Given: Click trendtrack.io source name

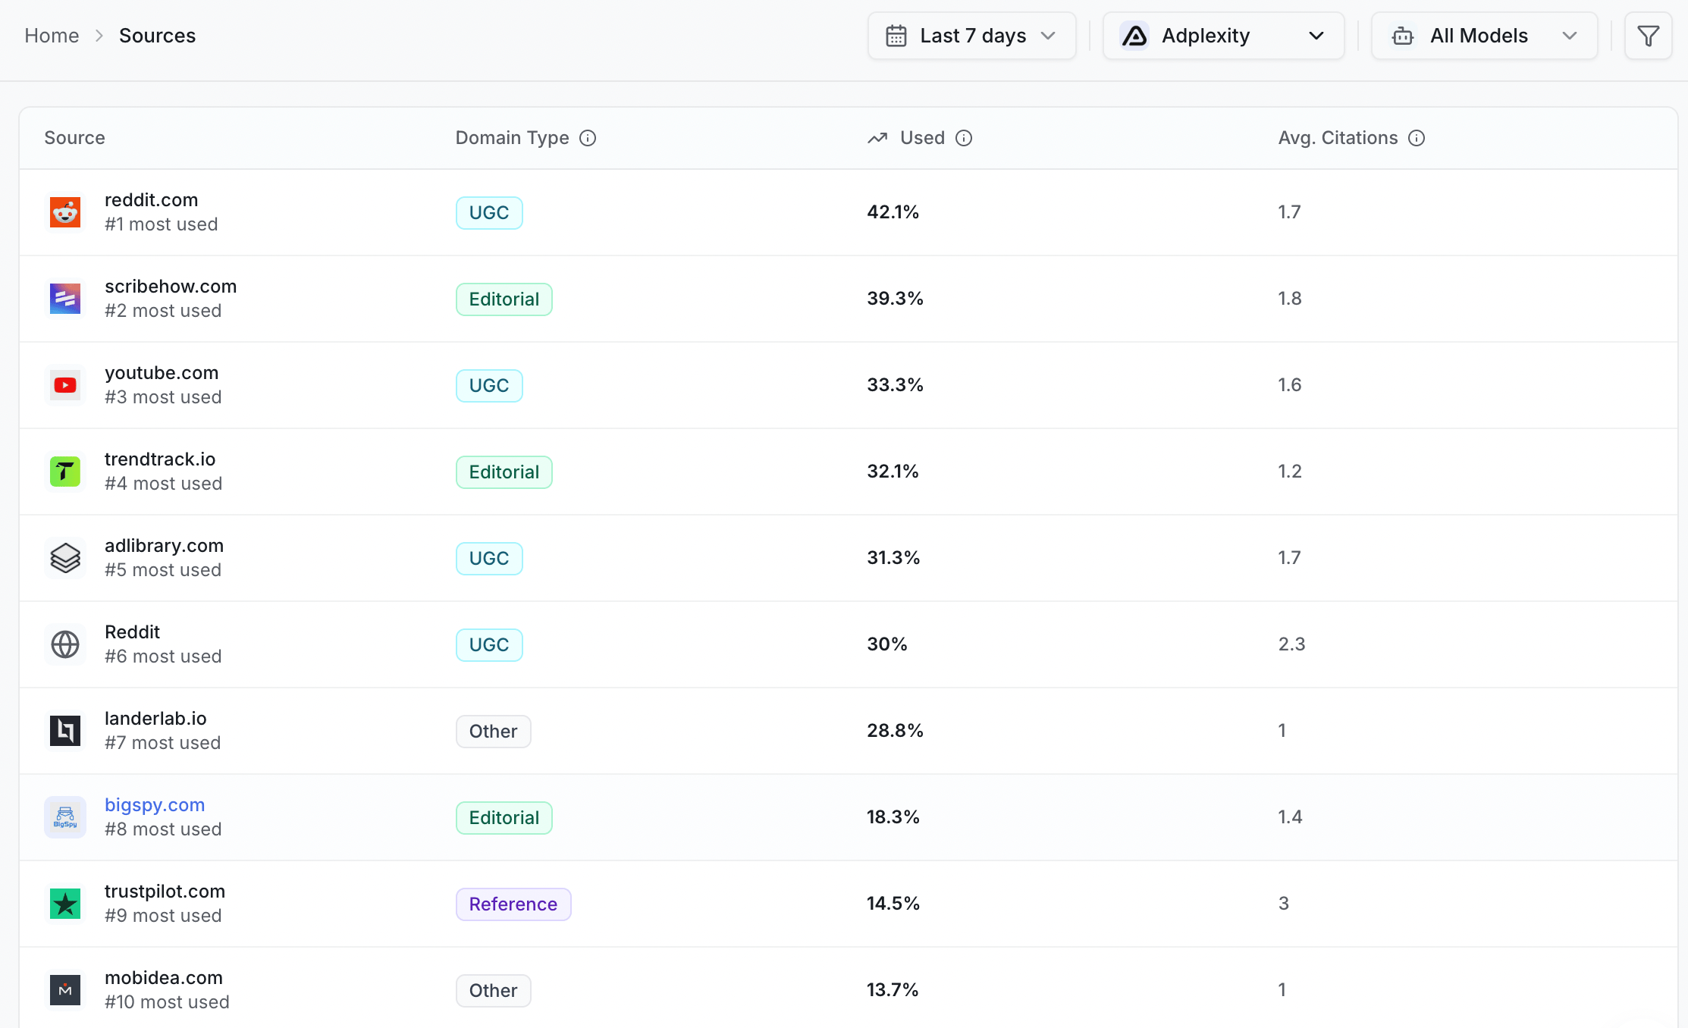Looking at the screenshot, I should point(160,459).
